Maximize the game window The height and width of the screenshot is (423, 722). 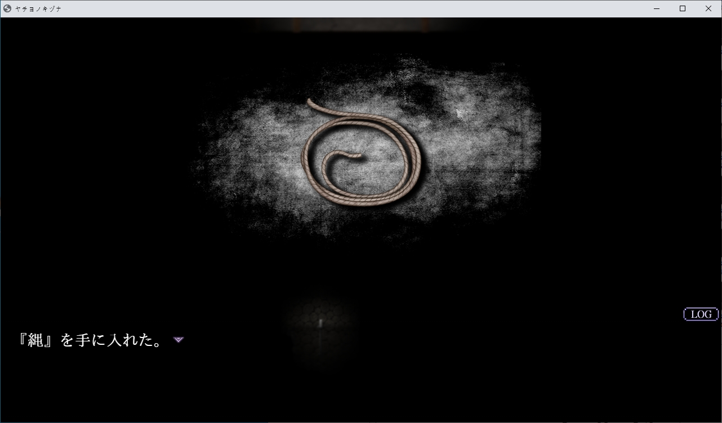(x=683, y=8)
